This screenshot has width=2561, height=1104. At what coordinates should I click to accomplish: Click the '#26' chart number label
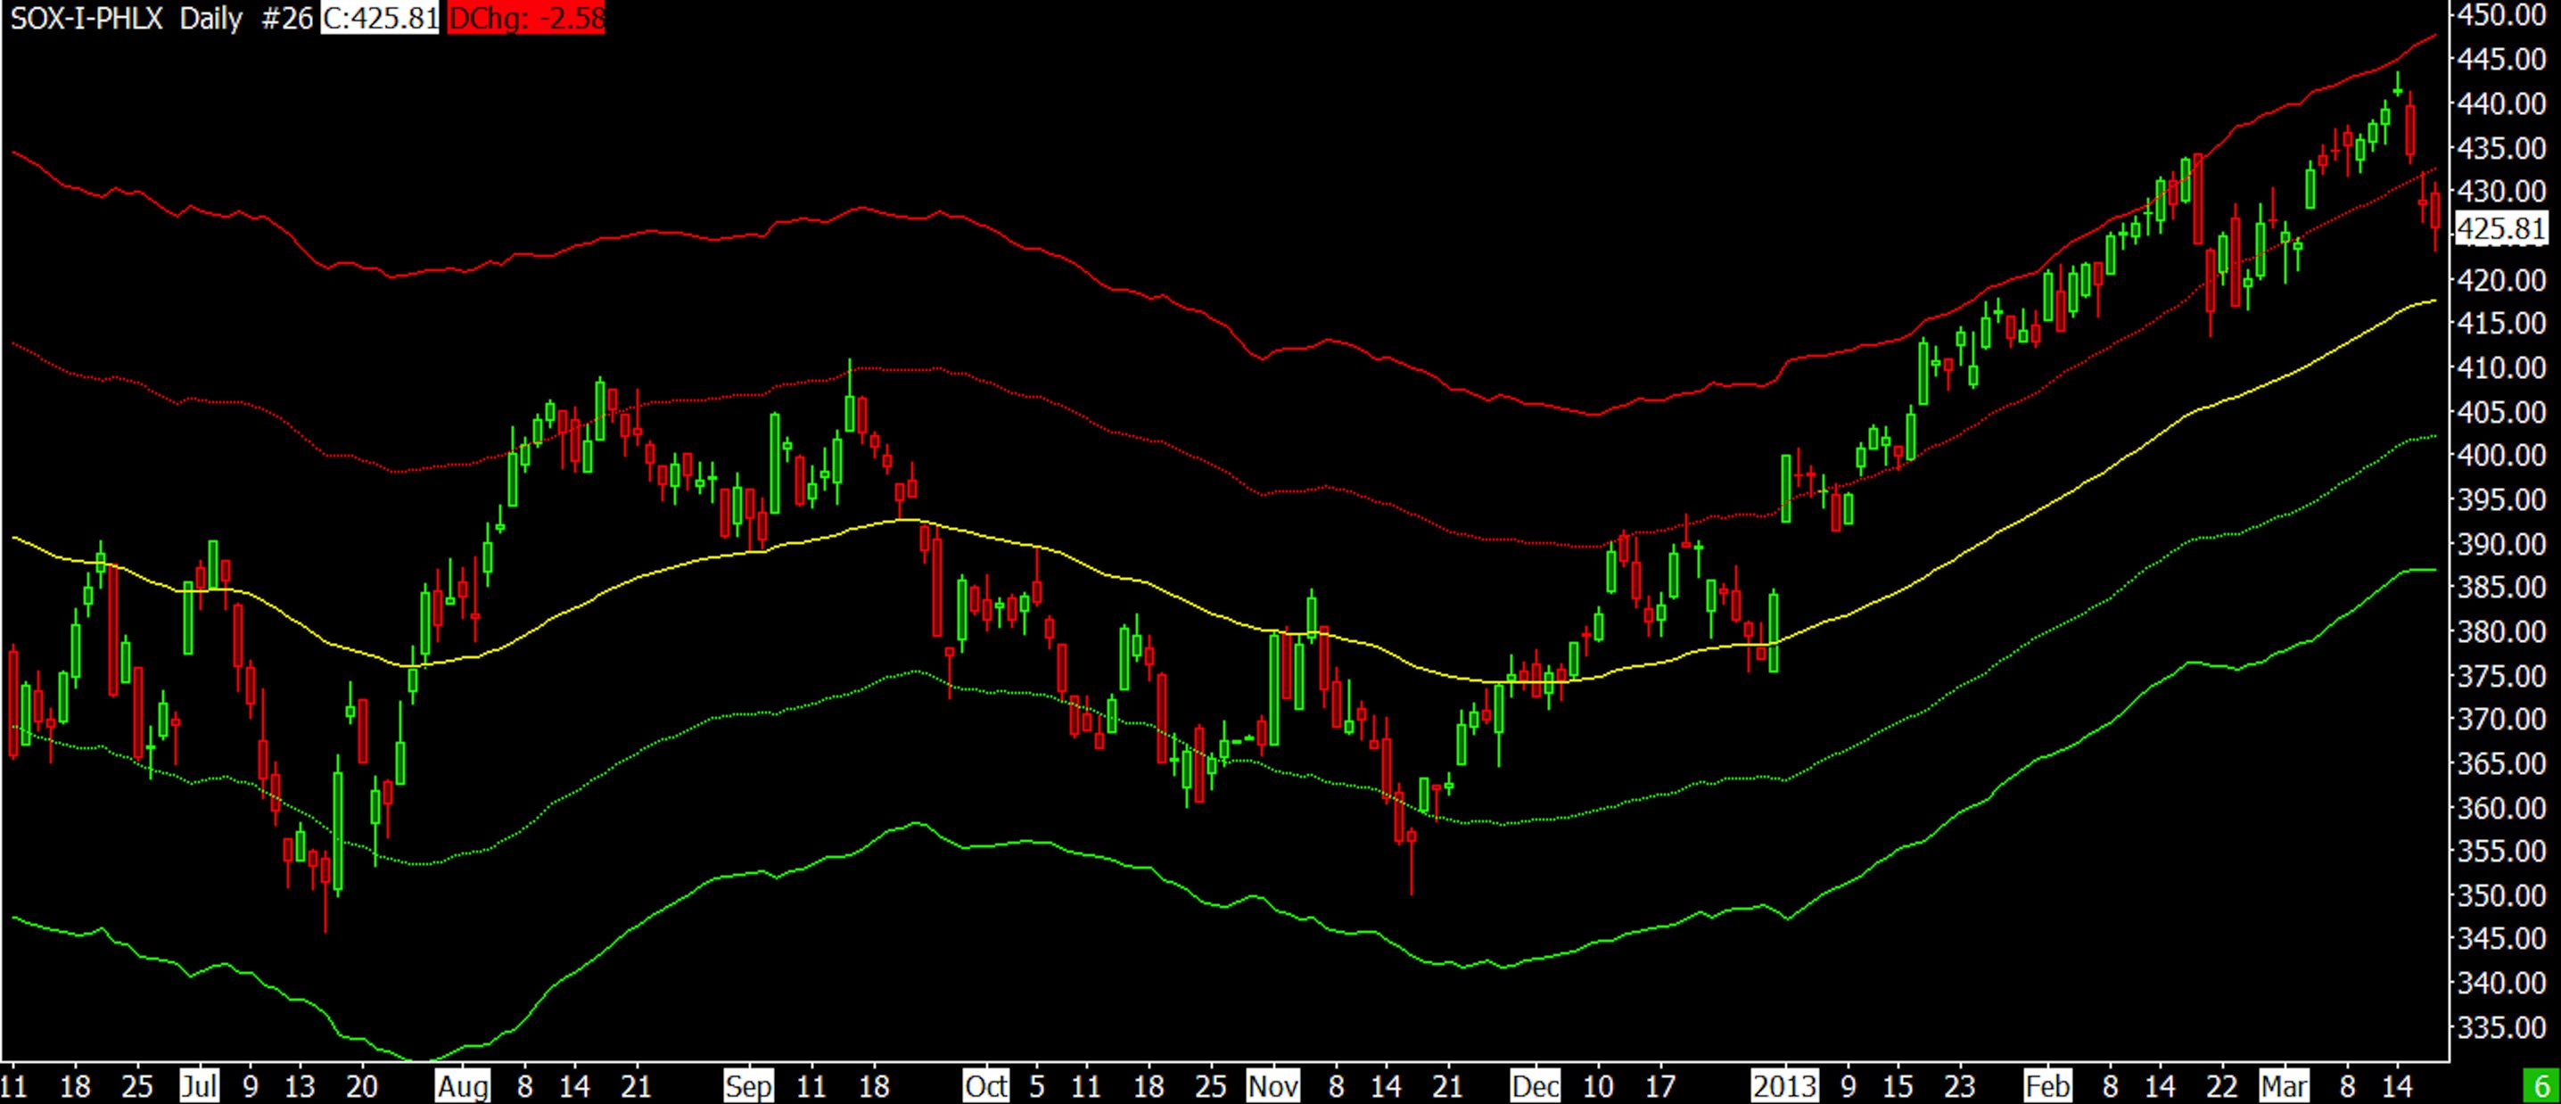pos(286,19)
